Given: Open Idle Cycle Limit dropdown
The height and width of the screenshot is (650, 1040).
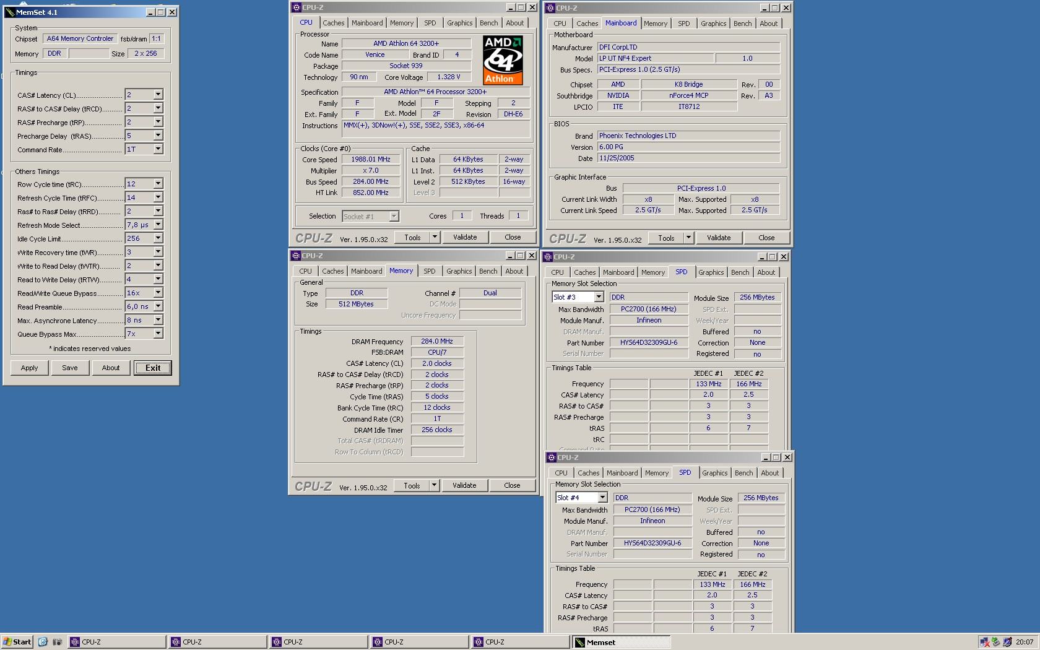Looking at the screenshot, I should pos(158,238).
